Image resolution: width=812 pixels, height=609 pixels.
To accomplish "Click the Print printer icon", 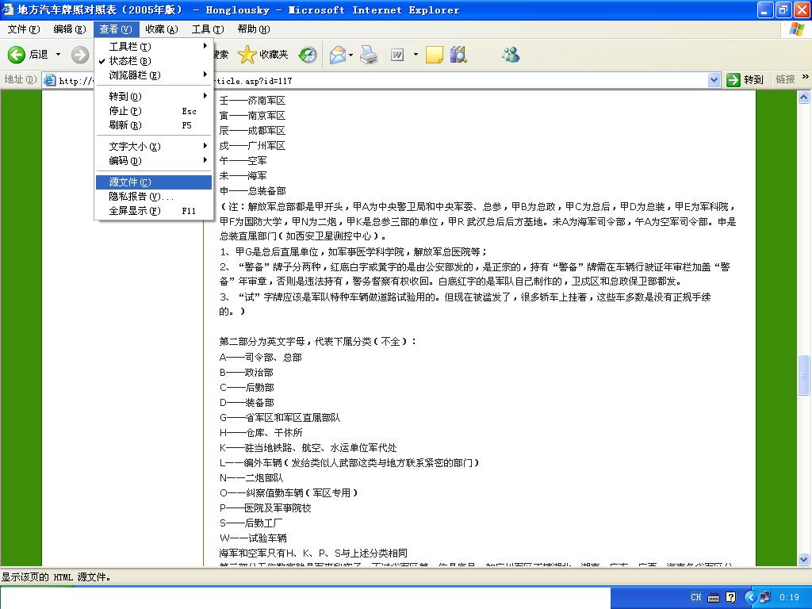I will pyautogui.click(x=369, y=55).
